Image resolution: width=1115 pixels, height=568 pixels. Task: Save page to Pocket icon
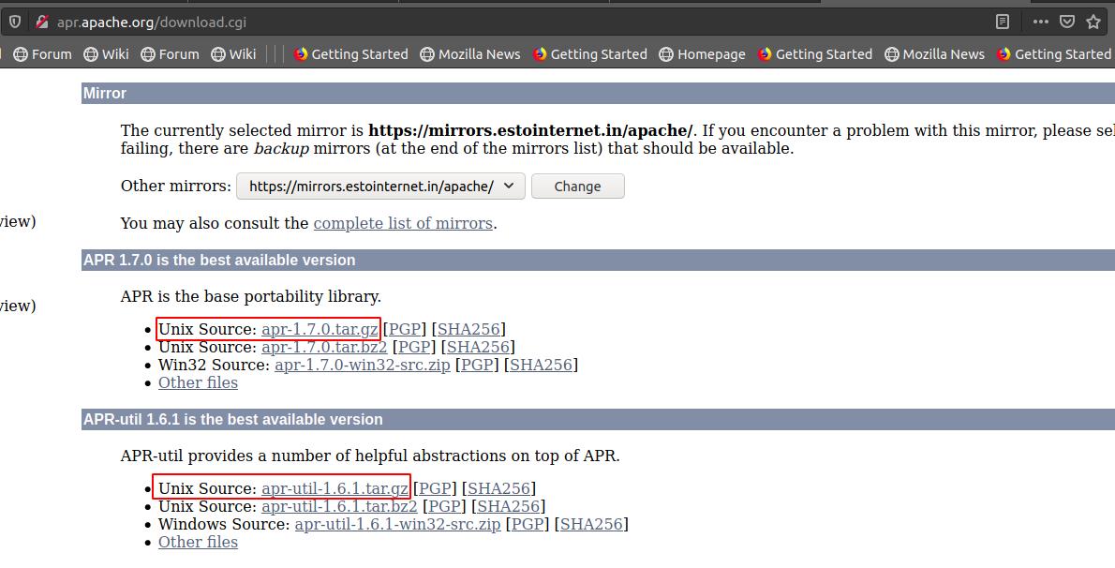coord(1067,22)
